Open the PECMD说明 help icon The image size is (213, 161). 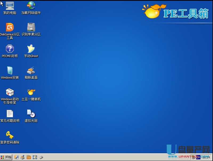click(x=10, y=49)
